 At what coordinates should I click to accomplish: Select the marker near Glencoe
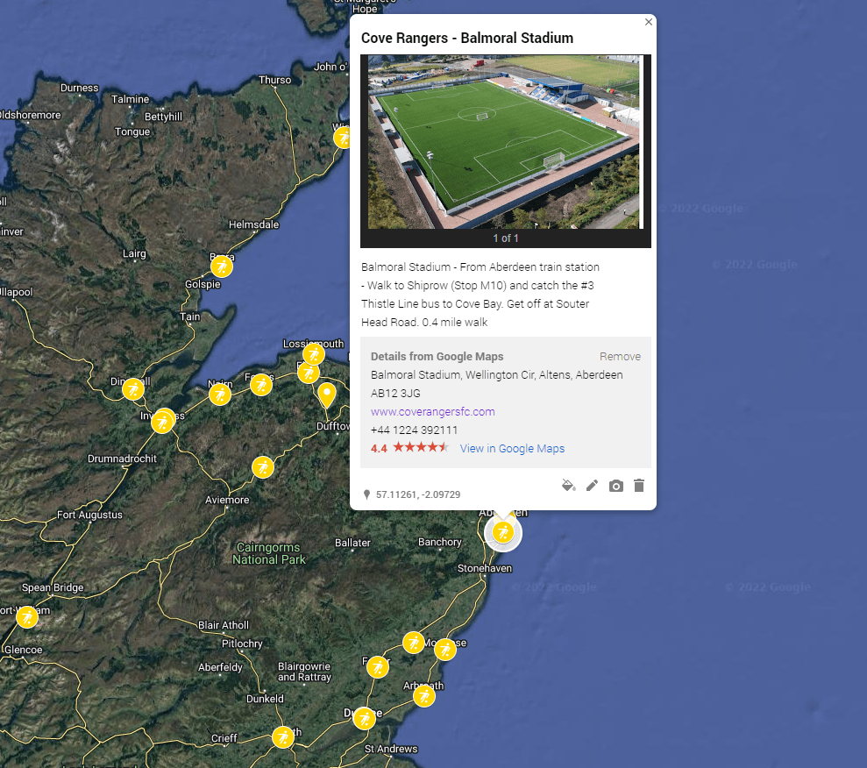[x=27, y=617]
